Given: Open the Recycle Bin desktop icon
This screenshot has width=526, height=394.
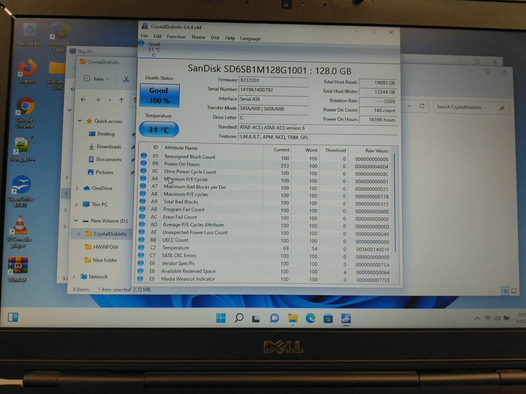Looking at the screenshot, I should tap(29, 34).
